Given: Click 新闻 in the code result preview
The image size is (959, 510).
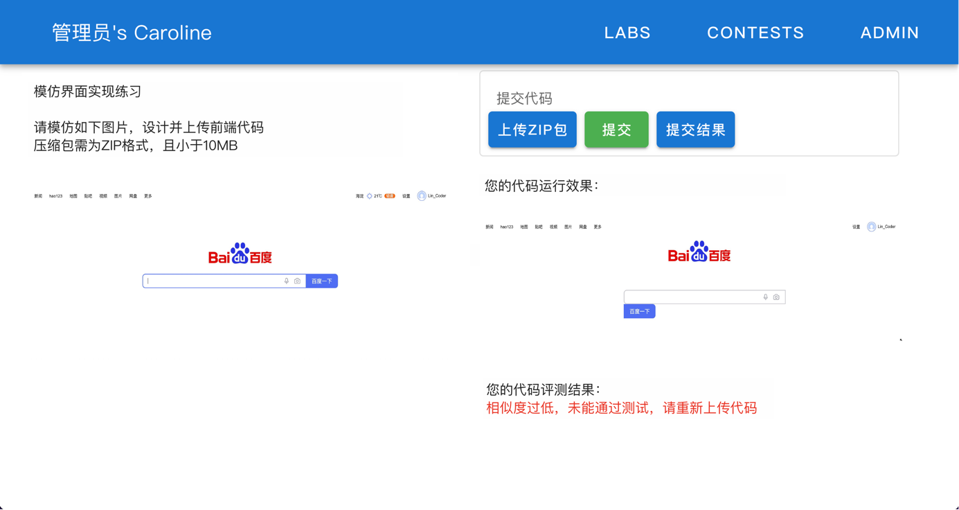Looking at the screenshot, I should point(490,227).
